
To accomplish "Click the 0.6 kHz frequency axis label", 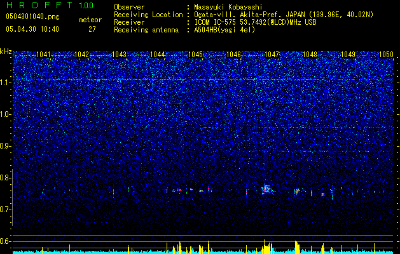I will click(x=4, y=241).
